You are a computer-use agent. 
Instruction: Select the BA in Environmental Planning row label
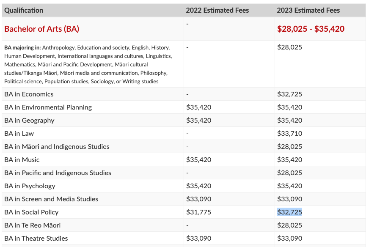coord(48,107)
